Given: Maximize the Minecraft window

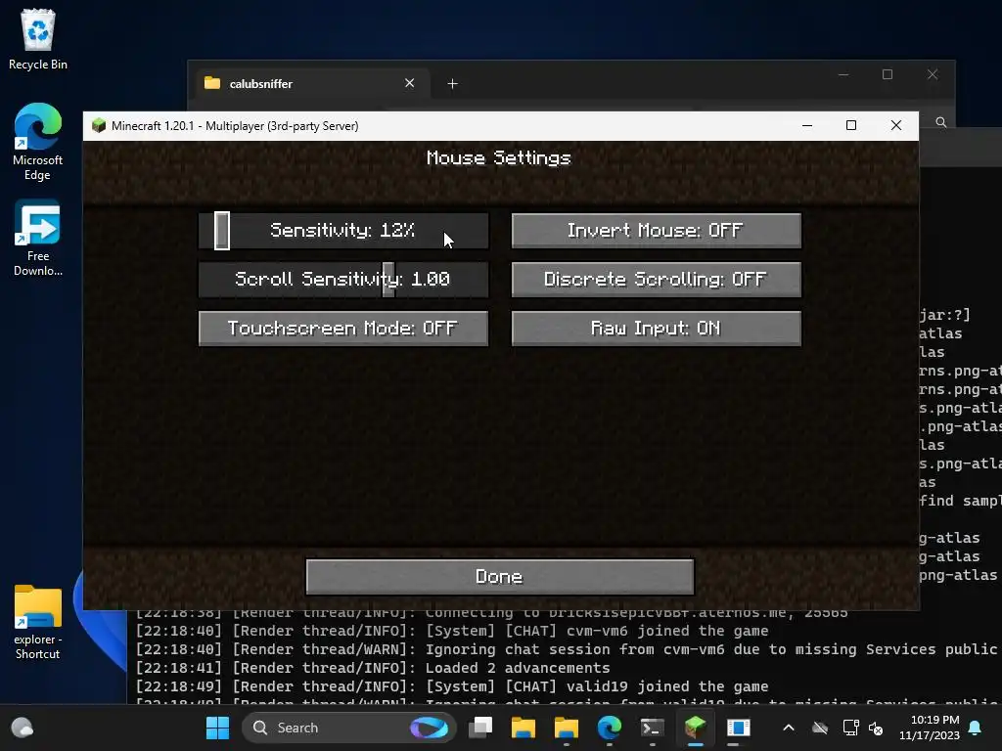Looking at the screenshot, I should click(x=851, y=126).
